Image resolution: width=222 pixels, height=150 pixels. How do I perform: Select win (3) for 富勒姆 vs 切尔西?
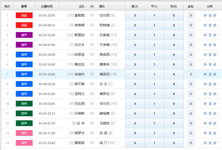pos(135,15)
